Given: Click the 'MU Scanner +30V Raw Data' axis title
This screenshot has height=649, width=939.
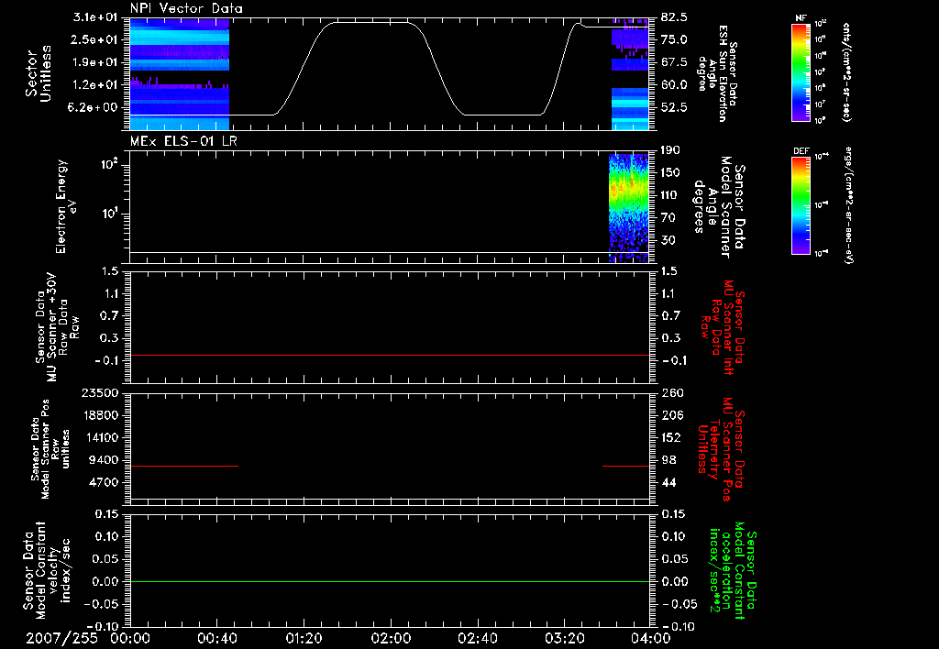Looking at the screenshot, I should pos(57,327).
